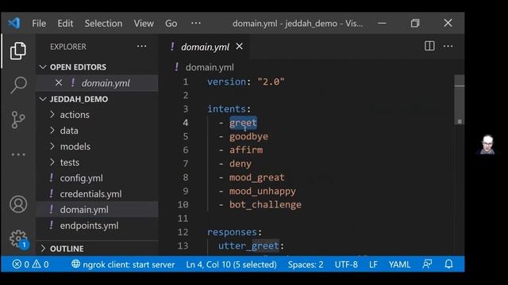Open the Go menu
This screenshot has width=508, height=285.
pos(171,23)
